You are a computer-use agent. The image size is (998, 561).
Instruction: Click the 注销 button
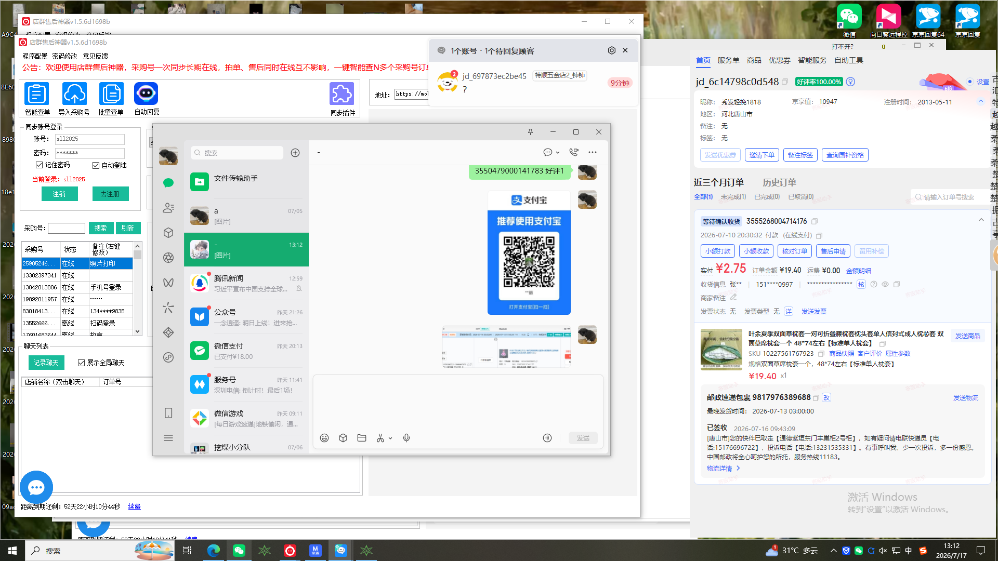(x=60, y=194)
